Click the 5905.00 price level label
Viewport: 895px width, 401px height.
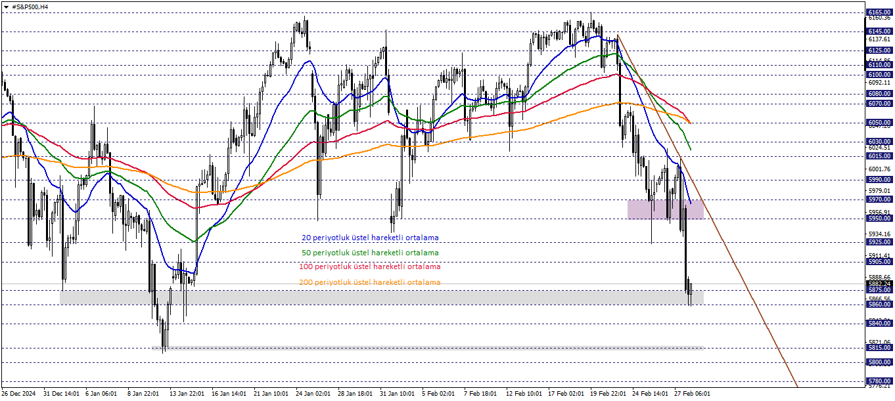coord(879,261)
